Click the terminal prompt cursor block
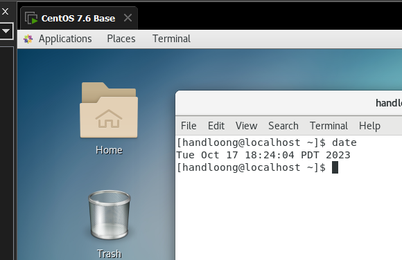This screenshot has width=402, height=260. tap(335, 167)
